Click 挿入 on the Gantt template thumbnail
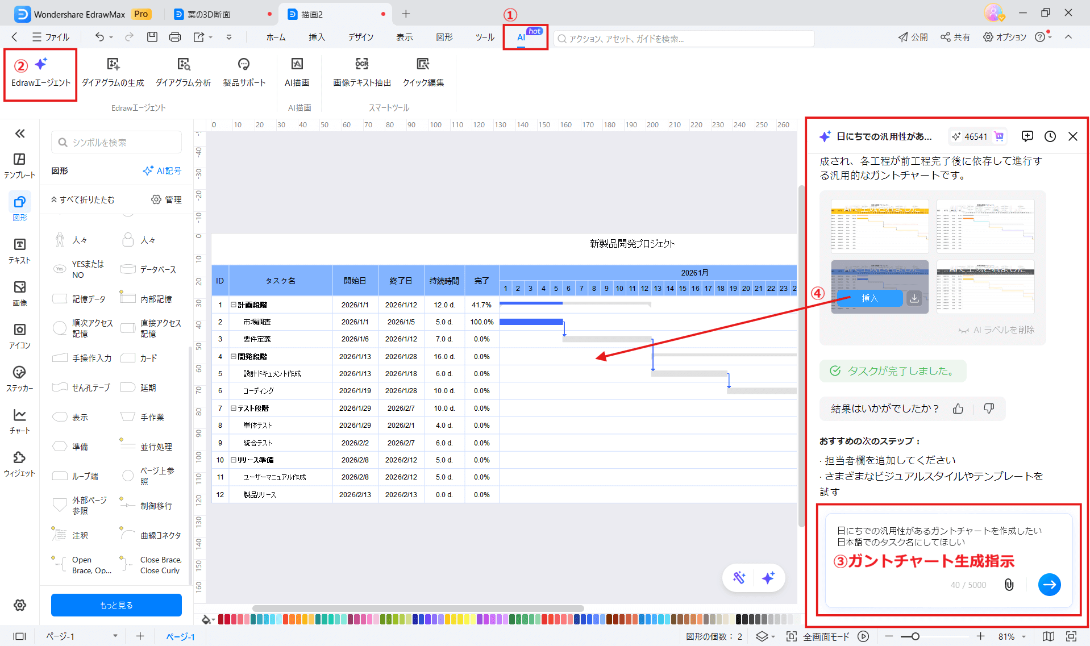Screen dimensions: 1090x646 tap(869, 298)
